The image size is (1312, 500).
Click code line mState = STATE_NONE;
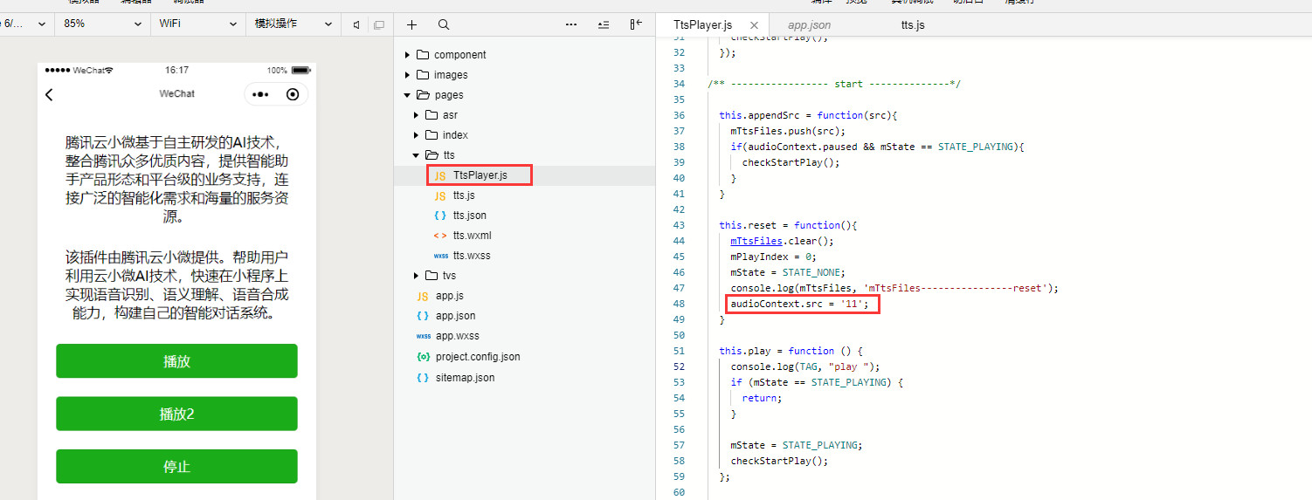coord(788,272)
